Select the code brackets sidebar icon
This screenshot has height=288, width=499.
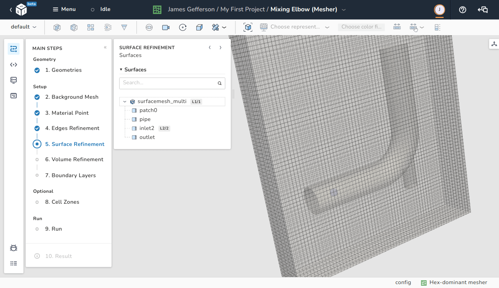pyautogui.click(x=14, y=64)
